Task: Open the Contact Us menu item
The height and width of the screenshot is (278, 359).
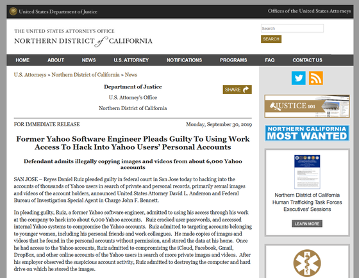Action: tap(307, 60)
